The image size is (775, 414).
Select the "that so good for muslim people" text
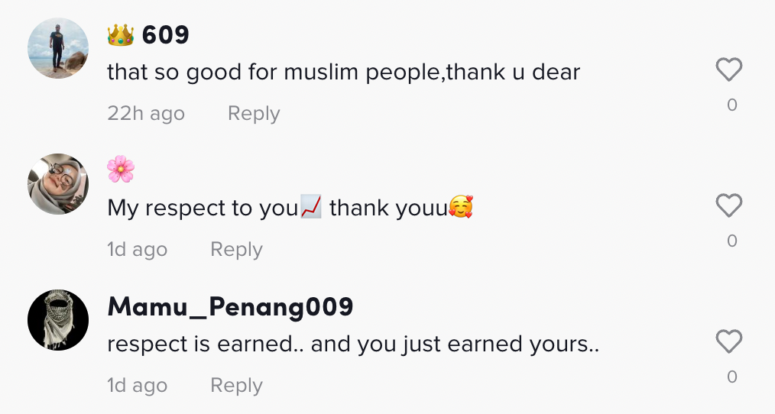343,73
